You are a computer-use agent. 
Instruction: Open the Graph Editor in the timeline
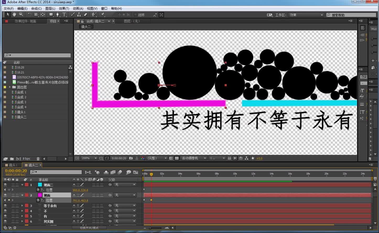(x=136, y=172)
